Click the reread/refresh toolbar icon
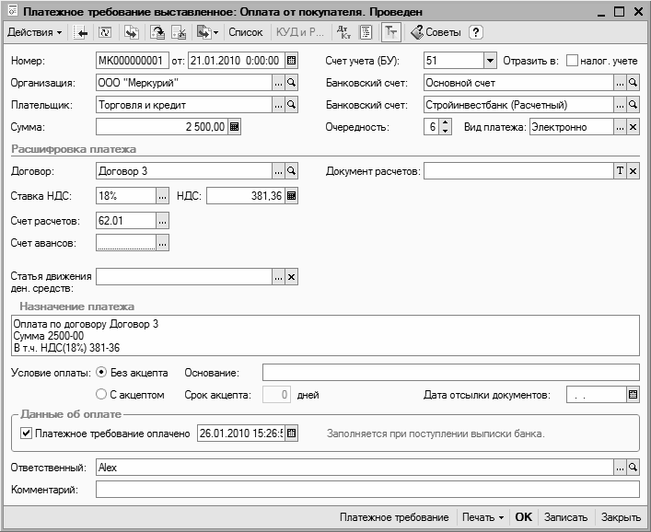 pyautogui.click(x=105, y=32)
